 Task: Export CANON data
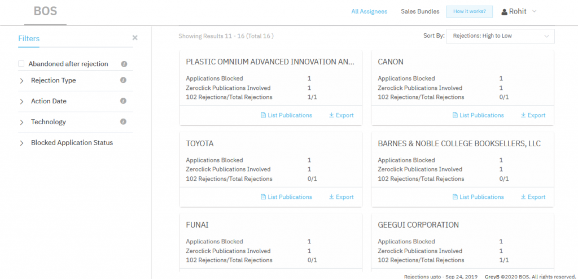click(x=533, y=115)
